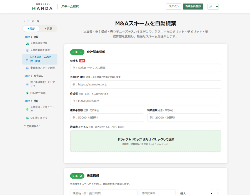Focus the 会社HP URL input field

point(146,85)
